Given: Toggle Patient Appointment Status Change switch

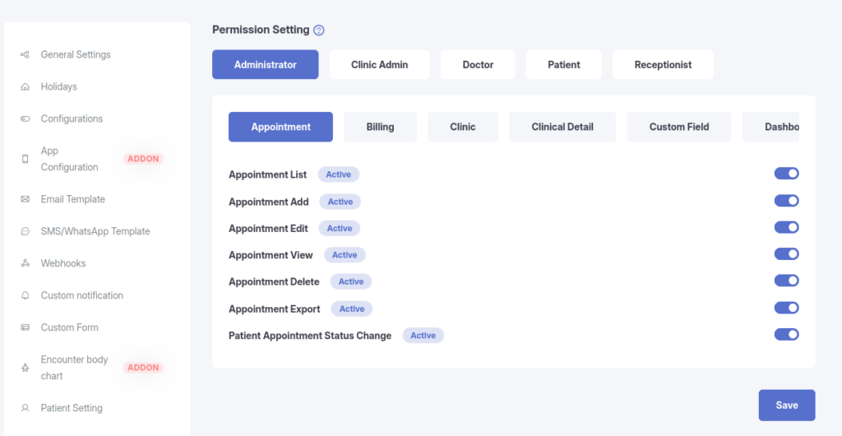Looking at the screenshot, I should tap(786, 334).
